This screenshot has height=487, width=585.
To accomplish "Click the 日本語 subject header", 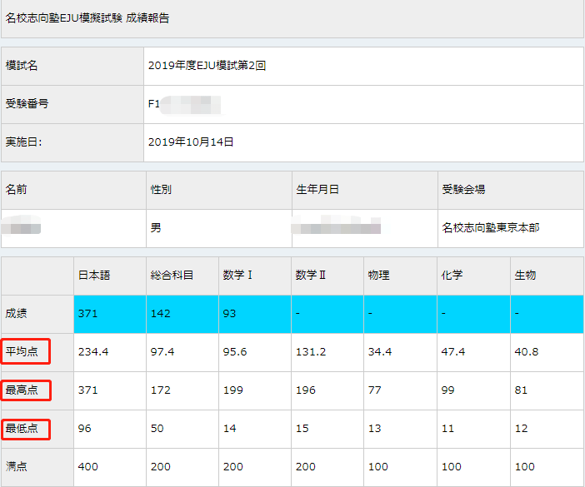I will pos(110,276).
